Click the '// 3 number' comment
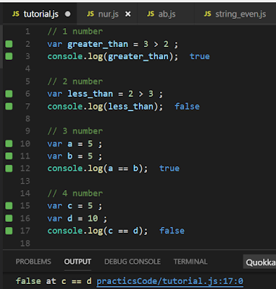This screenshot has height=289, width=276. click(75, 131)
